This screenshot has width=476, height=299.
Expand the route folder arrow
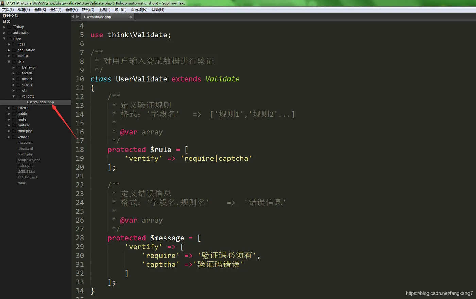[x=9, y=119]
